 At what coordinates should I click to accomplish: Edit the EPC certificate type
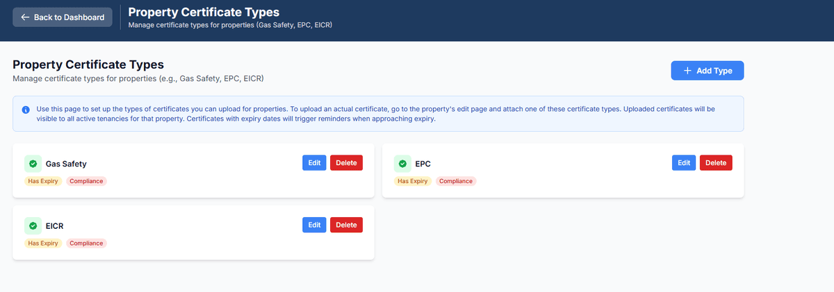(x=684, y=163)
